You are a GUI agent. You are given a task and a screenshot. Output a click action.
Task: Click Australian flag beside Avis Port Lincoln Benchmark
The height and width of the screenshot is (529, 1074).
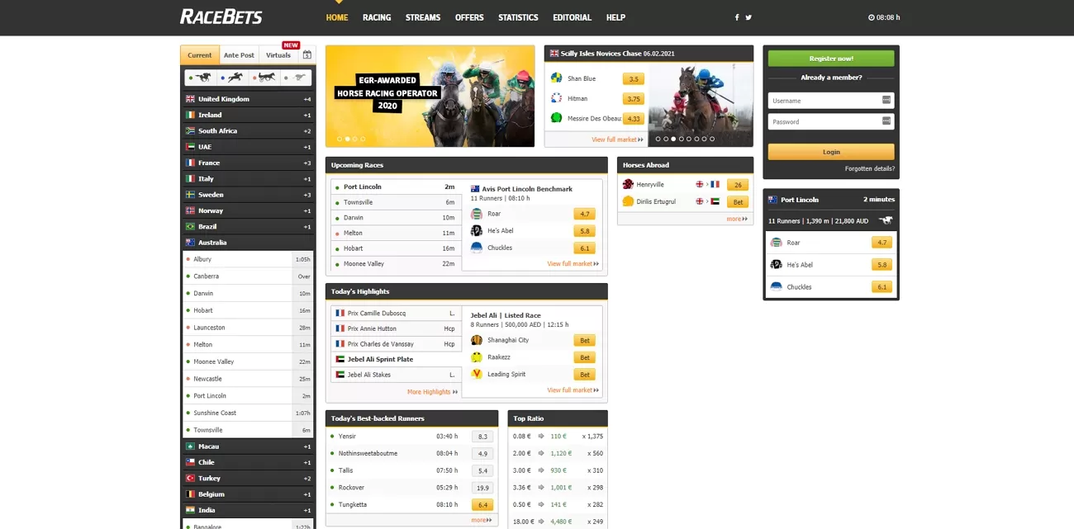point(475,189)
